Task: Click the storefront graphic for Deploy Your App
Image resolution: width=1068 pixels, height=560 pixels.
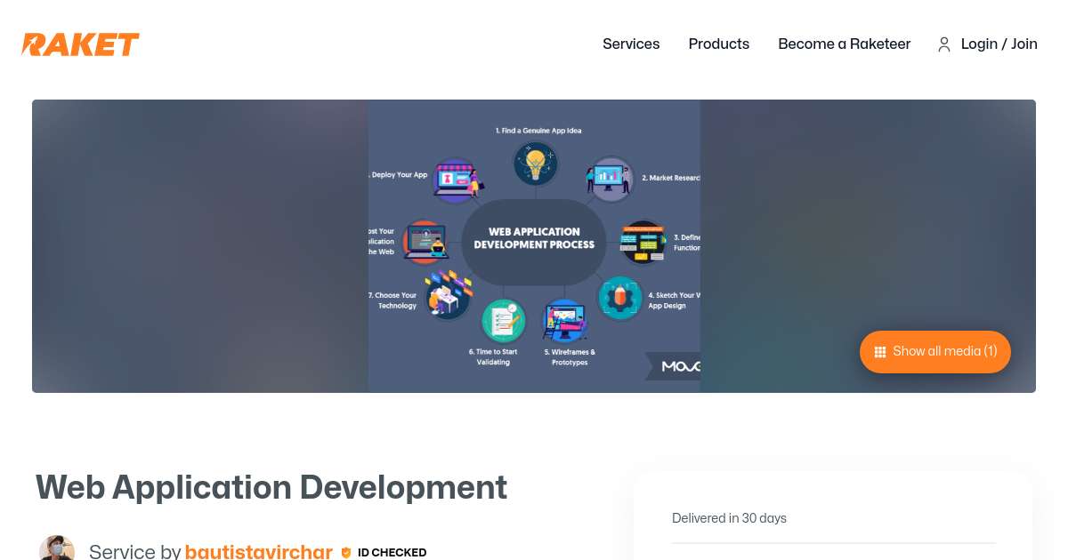Action: click(457, 180)
